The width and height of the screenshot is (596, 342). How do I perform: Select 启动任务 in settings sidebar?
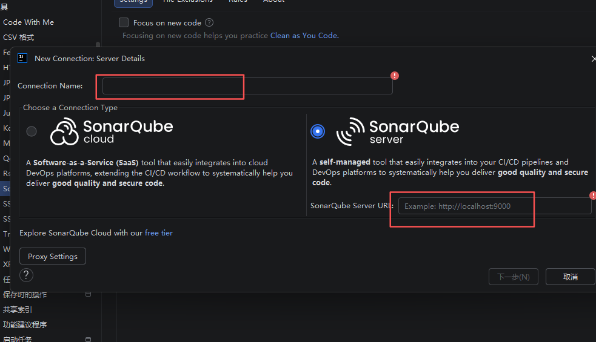click(x=17, y=339)
